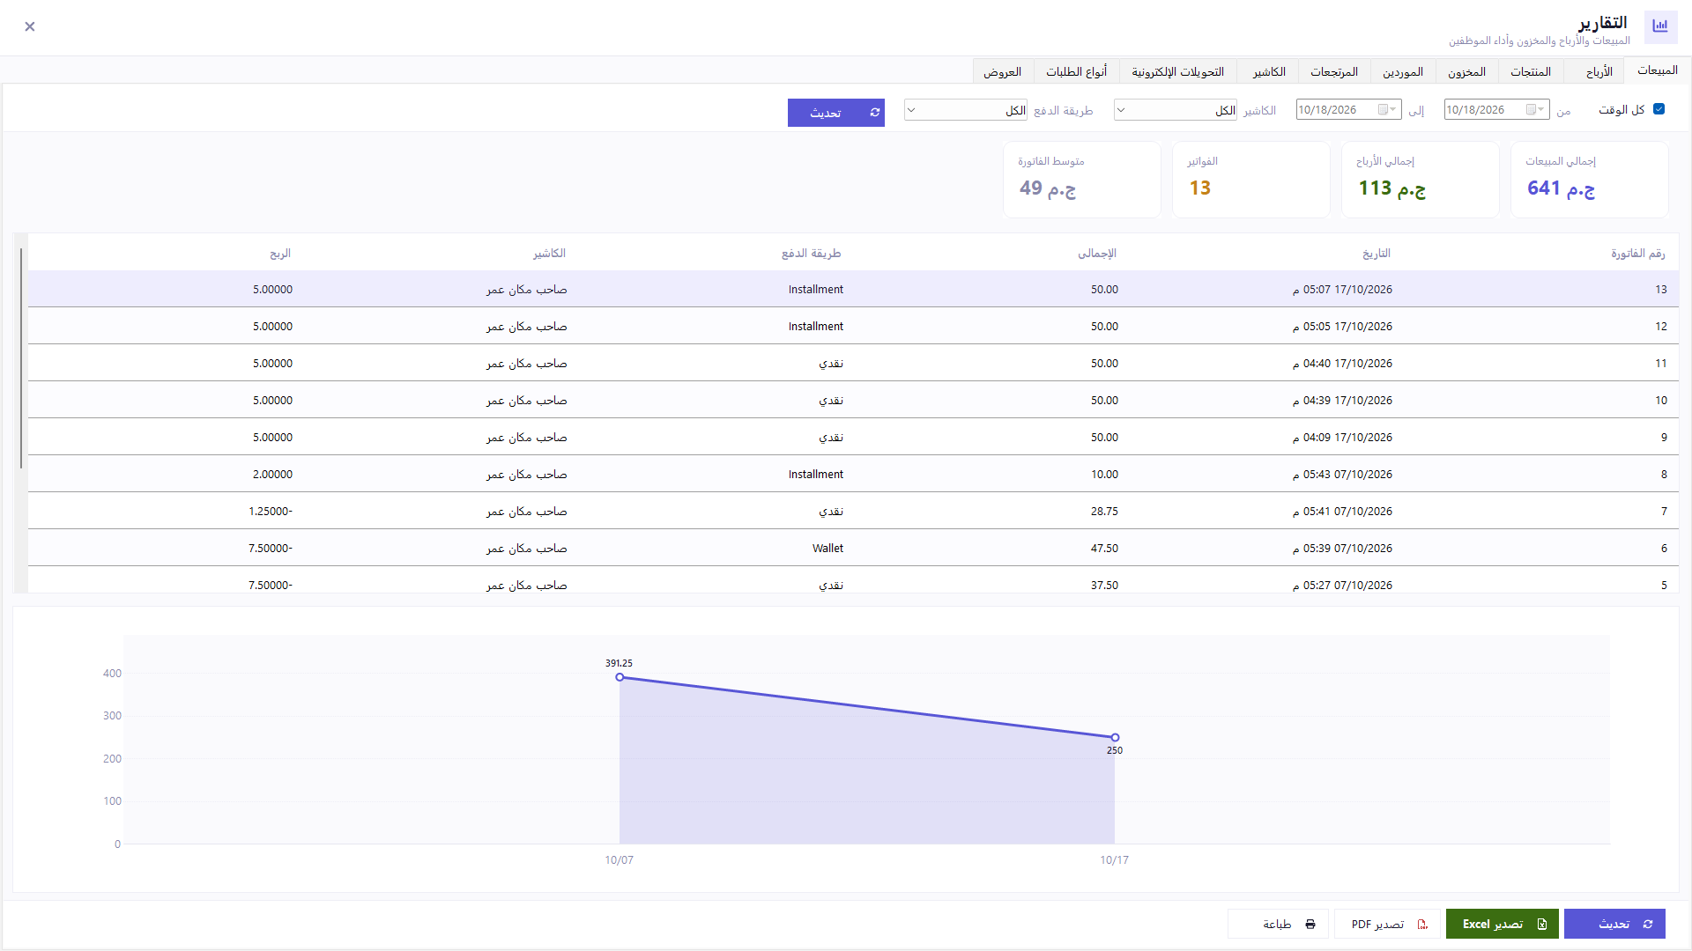Switch to the المخزون tab
This screenshot has width=1692, height=951.
click(1466, 71)
